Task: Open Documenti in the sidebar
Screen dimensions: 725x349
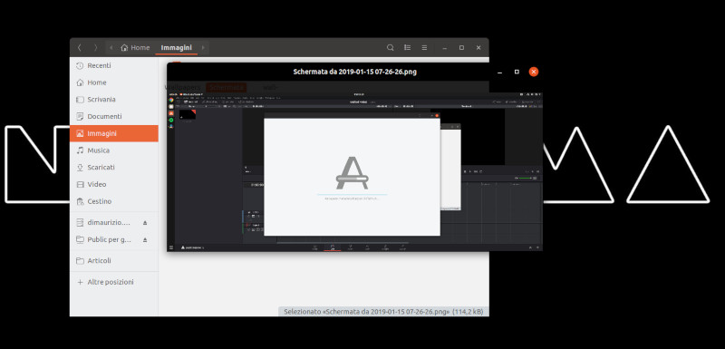Action: click(114, 117)
